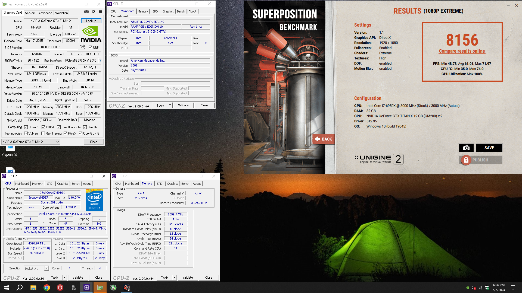
Task: Click the muted volume tray icon
Action: (x=474, y=288)
